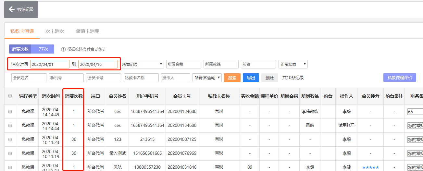This screenshot has height=171, width=423.
Task: Toggle the select-all checkbox in table header
Action: [10, 96]
